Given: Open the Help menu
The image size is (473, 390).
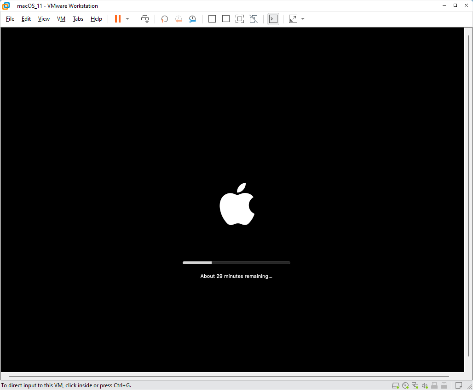Looking at the screenshot, I should click(96, 19).
